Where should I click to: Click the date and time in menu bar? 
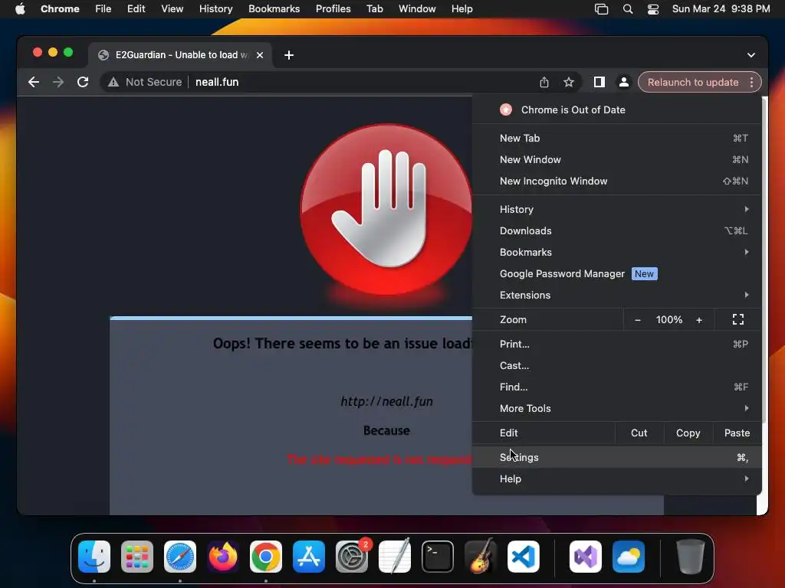coord(721,9)
